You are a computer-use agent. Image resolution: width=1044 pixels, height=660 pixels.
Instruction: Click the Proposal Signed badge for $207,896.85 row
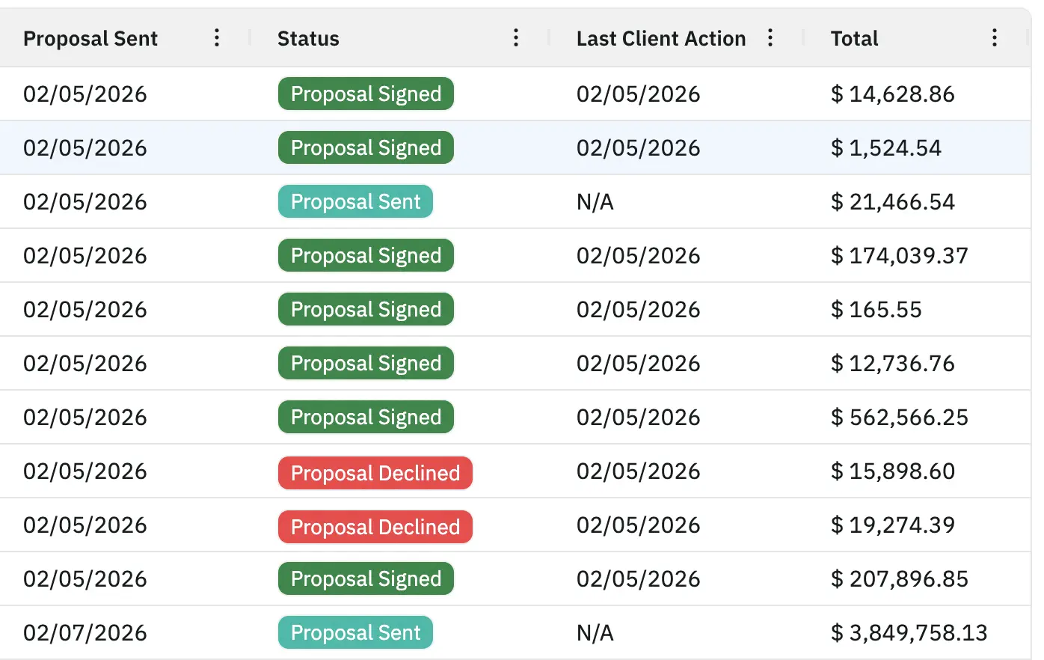click(366, 578)
